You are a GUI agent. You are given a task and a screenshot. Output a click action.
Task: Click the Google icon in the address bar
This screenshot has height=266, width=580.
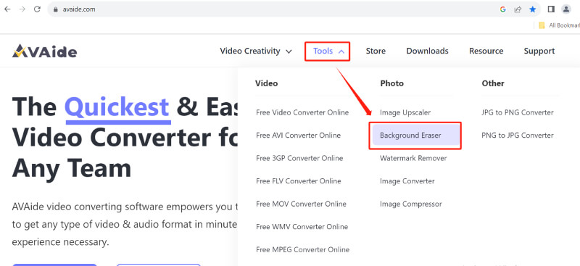pyautogui.click(x=502, y=9)
